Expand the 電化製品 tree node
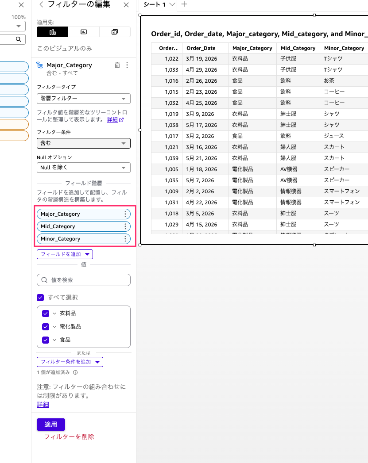 click(54, 327)
